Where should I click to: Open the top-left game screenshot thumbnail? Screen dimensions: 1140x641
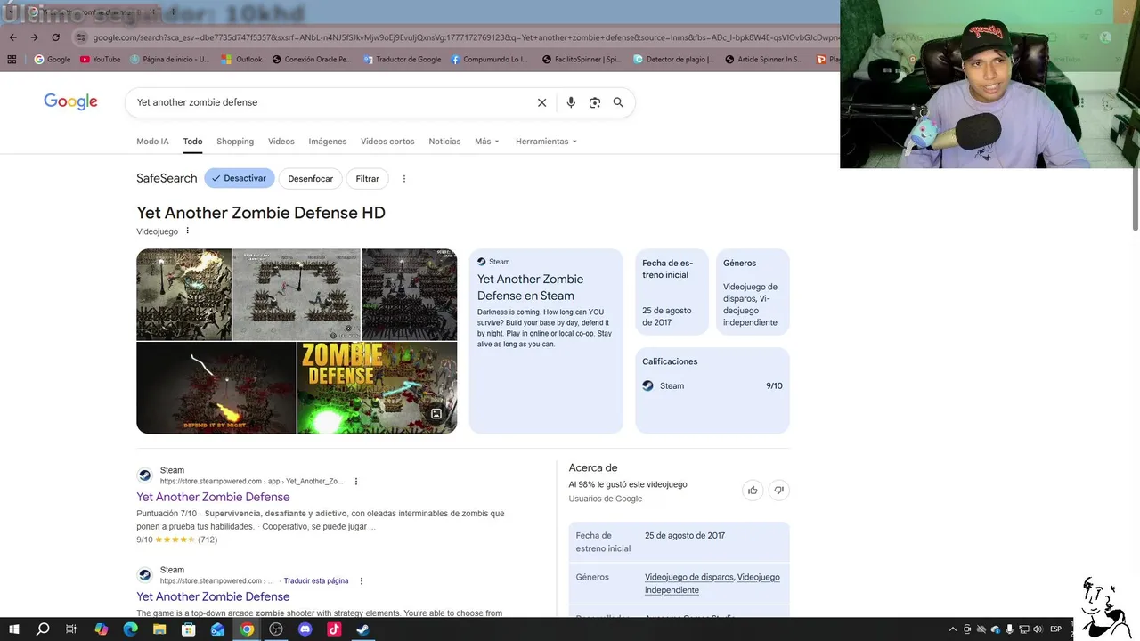point(183,295)
